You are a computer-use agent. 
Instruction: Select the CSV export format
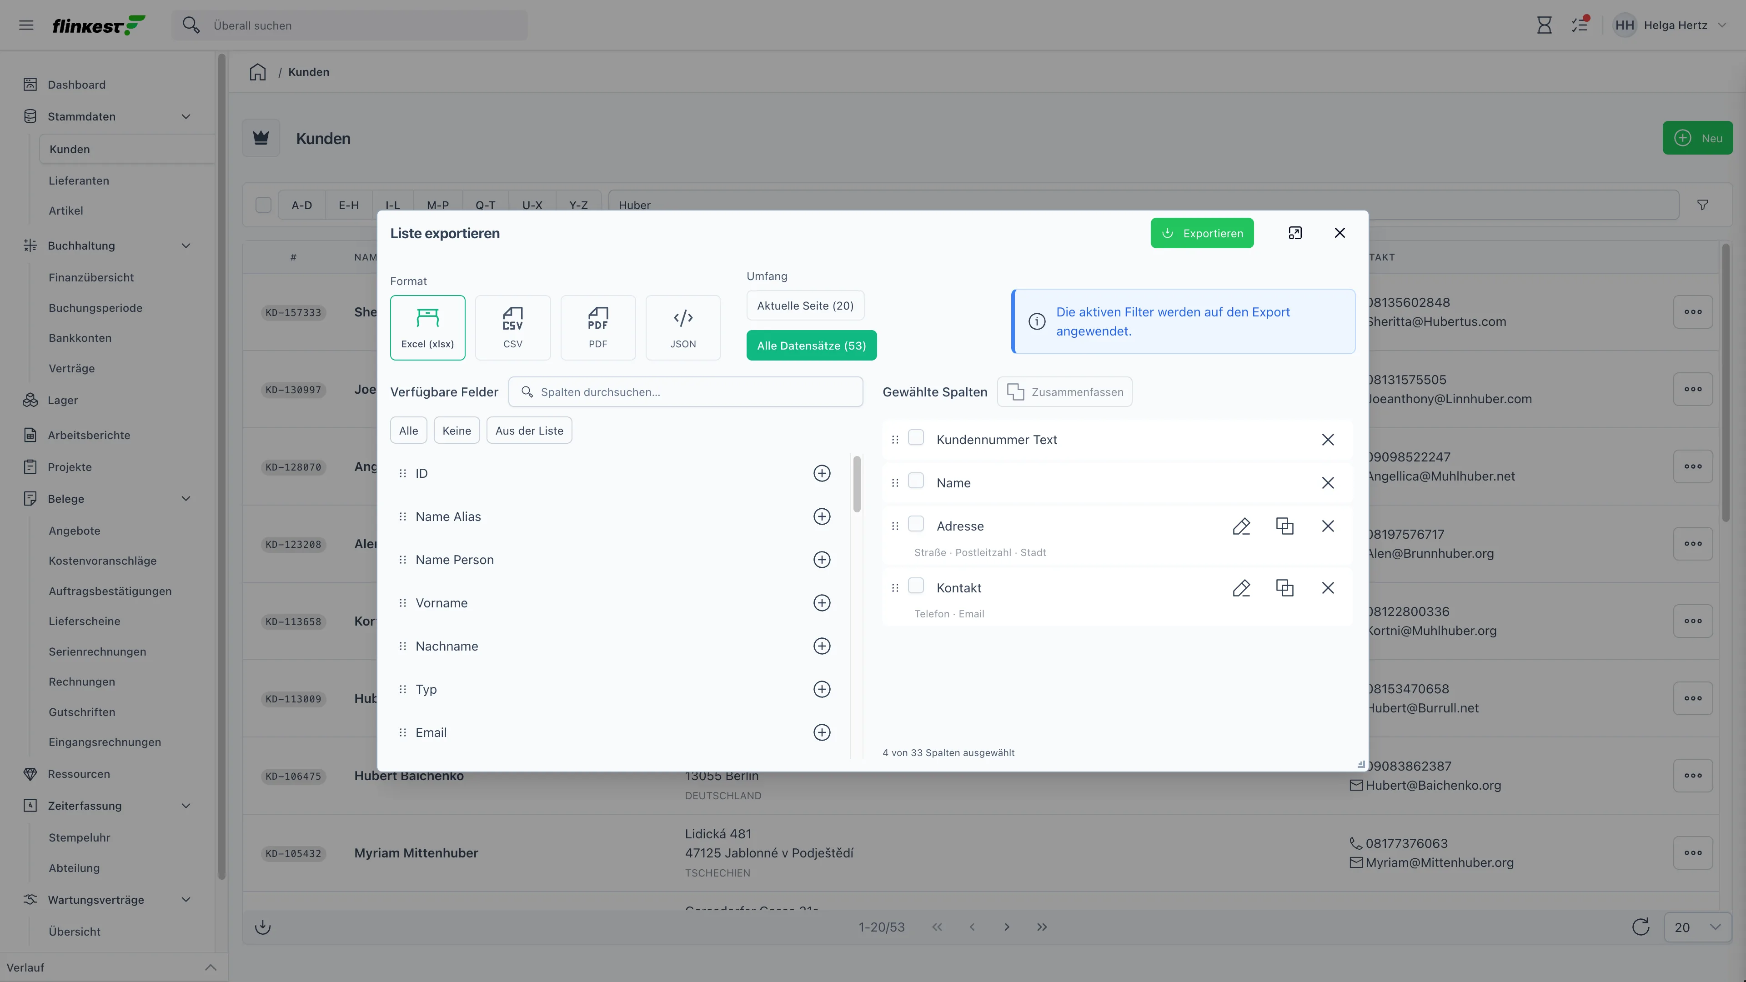(512, 327)
